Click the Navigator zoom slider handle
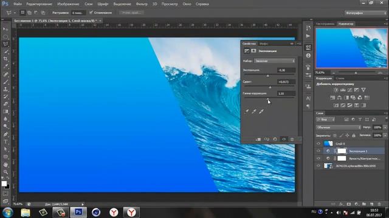This screenshot has width=389, height=218. (356, 73)
